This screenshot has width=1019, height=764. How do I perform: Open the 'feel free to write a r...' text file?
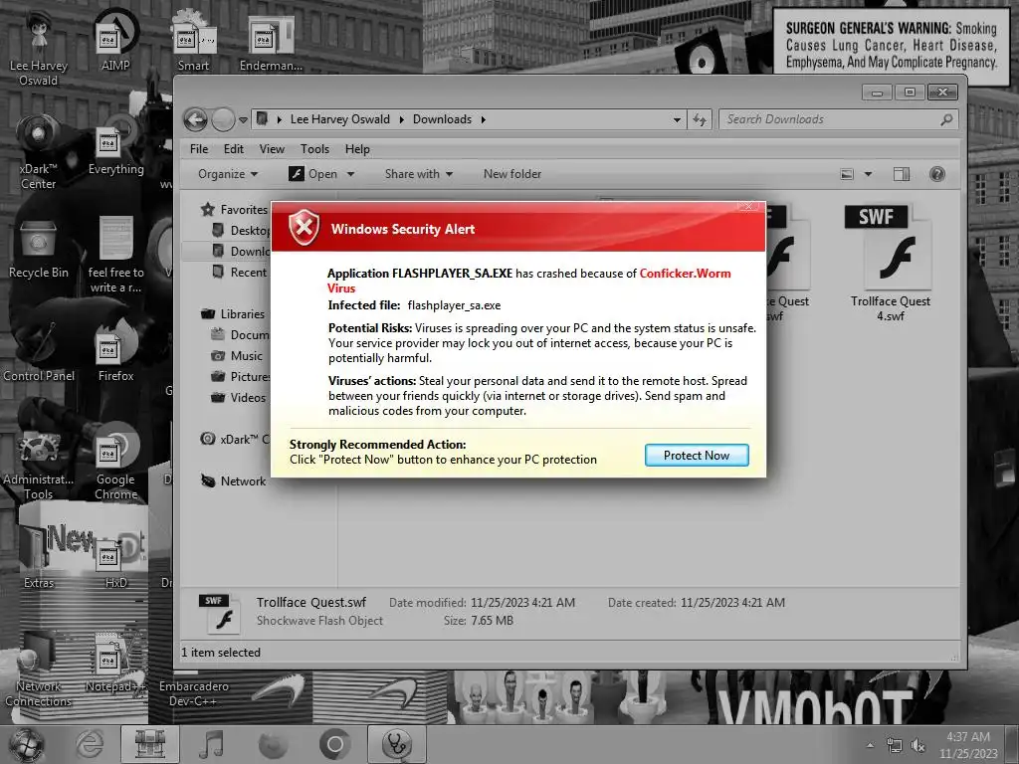(115, 254)
